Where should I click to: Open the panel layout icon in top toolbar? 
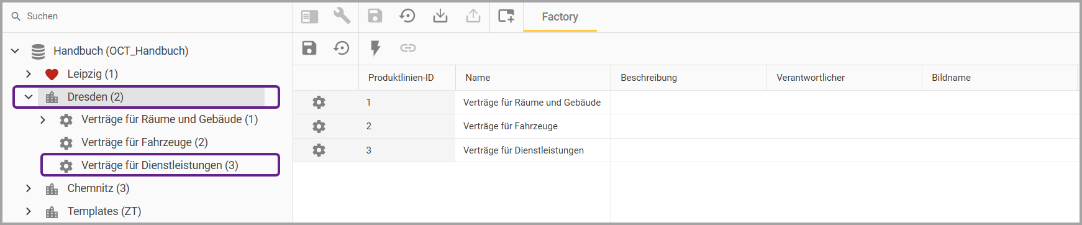[x=309, y=17]
